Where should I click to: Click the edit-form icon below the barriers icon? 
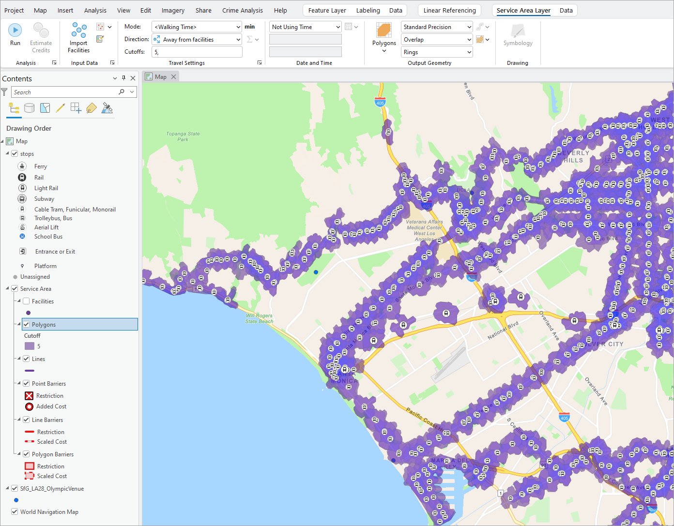tap(100, 39)
